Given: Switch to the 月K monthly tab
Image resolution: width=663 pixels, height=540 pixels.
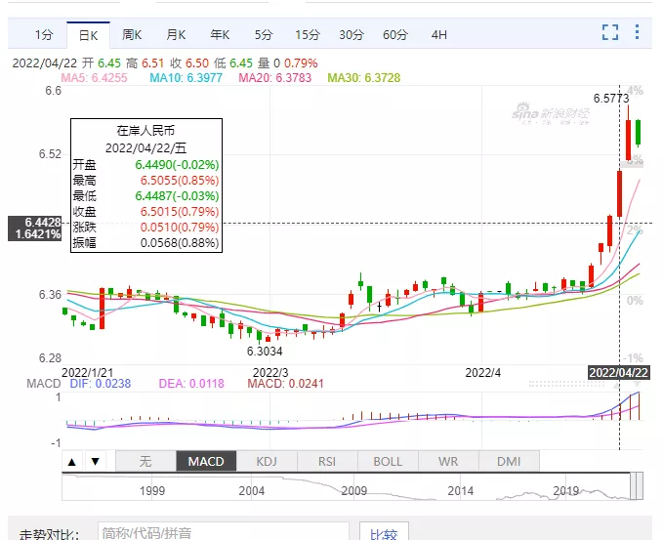Looking at the screenshot, I should pos(176,35).
